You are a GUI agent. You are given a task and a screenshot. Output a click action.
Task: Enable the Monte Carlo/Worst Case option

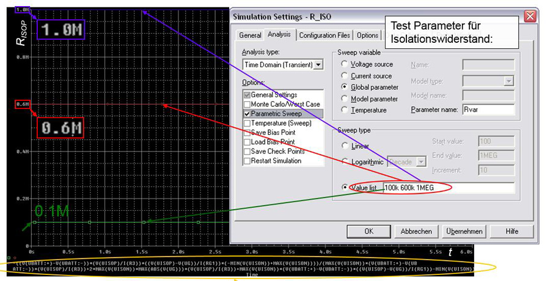tap(247, 104)
